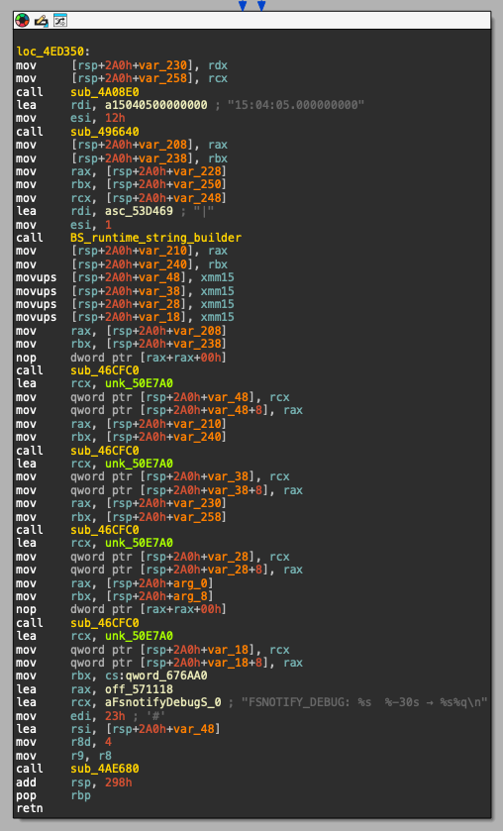This screenshot has width=503, height=831.
Task: Select the right incoming blue edge arrowhead
Action: pyautogui.click(x=261, y=5)
